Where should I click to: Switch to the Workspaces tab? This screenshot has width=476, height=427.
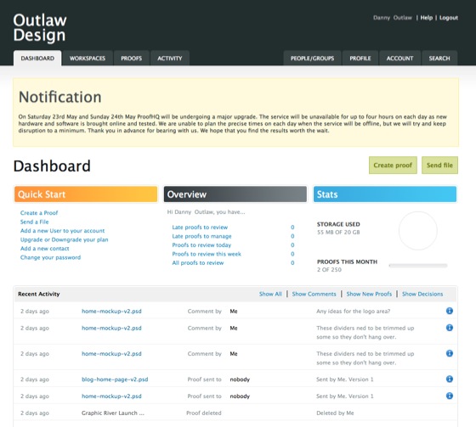[x=88, y=59]
